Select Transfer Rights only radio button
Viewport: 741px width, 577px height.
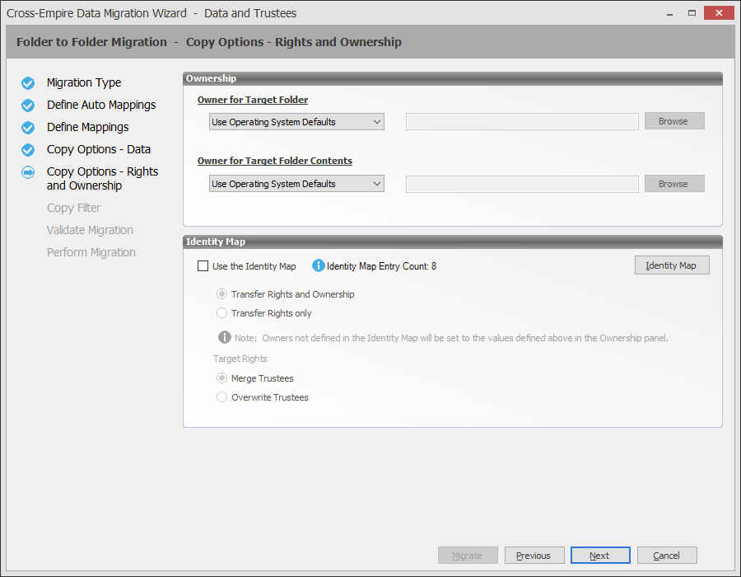(221, 313)
